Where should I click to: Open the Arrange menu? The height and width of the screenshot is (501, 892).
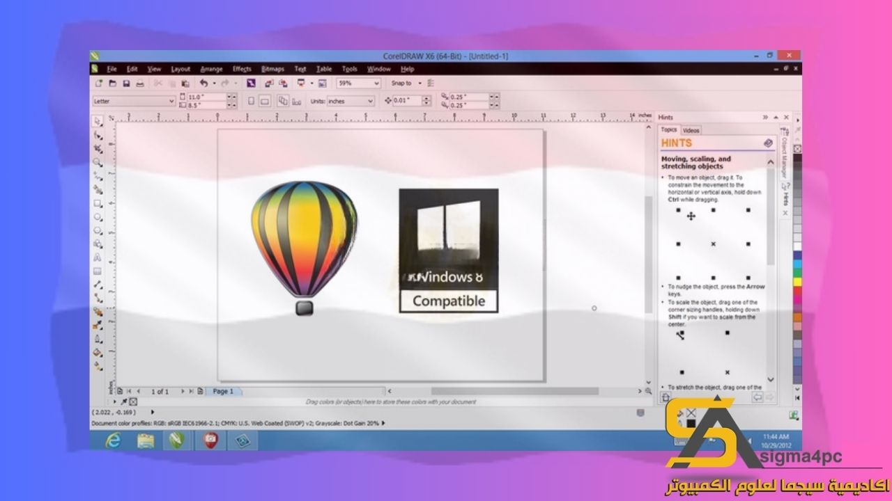pyautogui.click(x=212, y=69)
